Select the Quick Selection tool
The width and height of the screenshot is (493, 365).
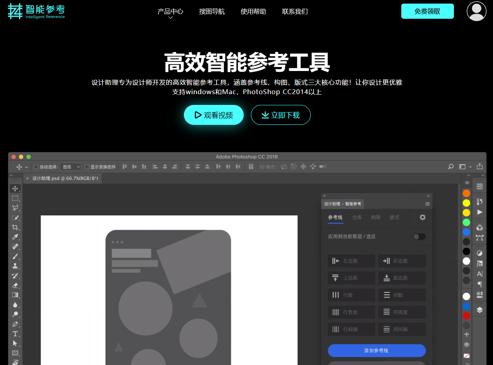tap(15, 217)
